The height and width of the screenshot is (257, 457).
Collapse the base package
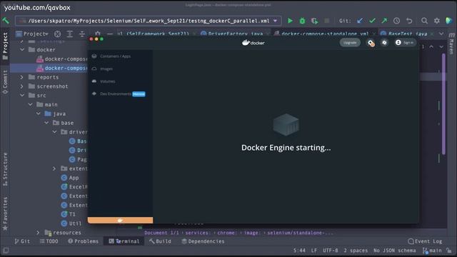pos(46,123)
